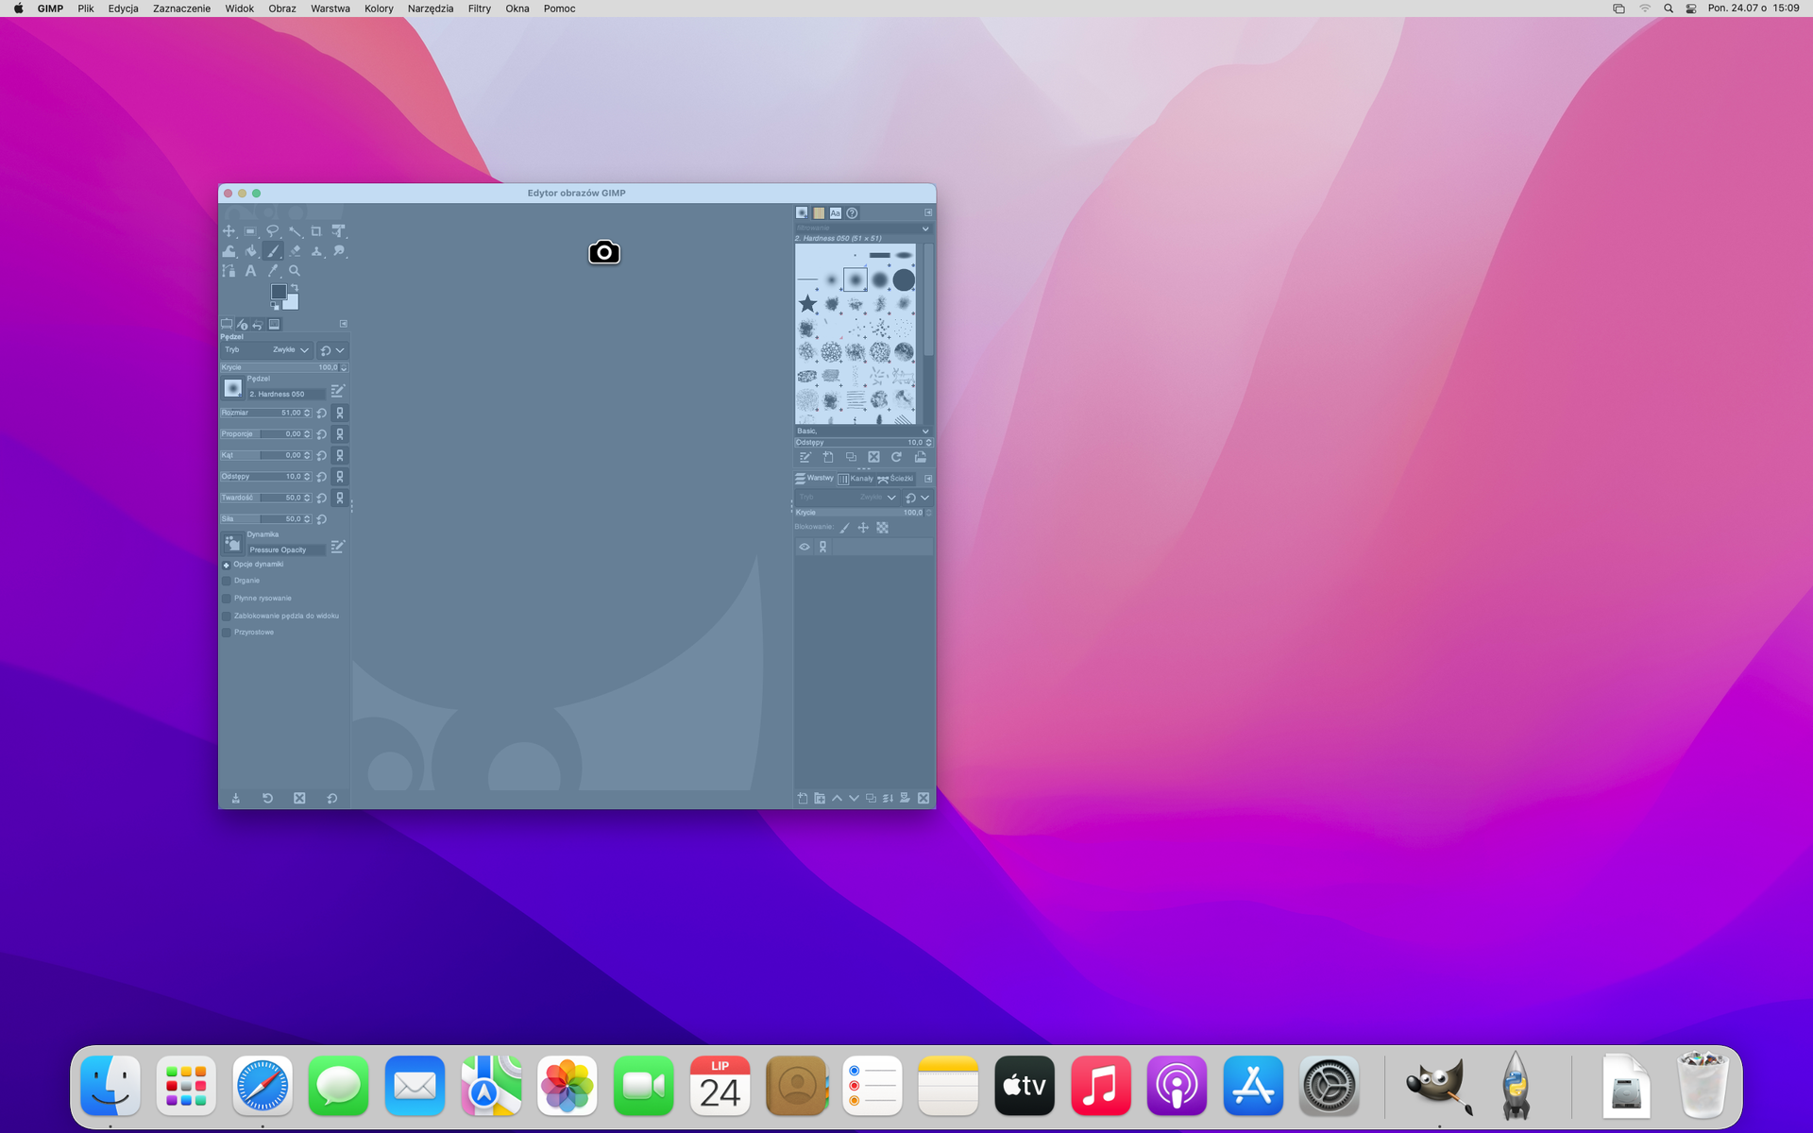Toggle the Przyrostowe checkbox
The height and width of the screenshot is (1133, 1813).
click(x=227, y=633)
